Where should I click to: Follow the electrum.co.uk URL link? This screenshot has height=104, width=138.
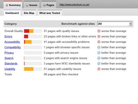click(x=74, y=5)
